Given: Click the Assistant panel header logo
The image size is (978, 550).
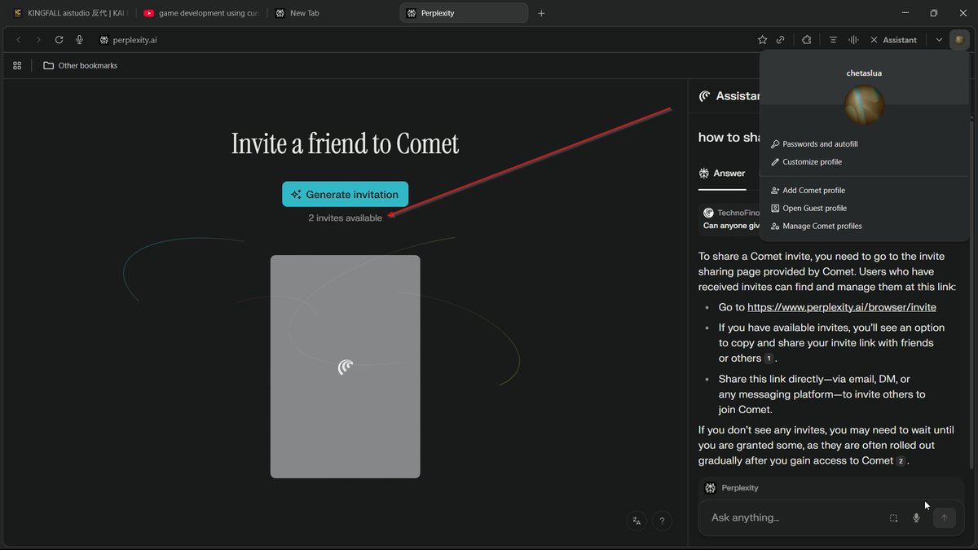Looking at the screenshot, I should 705,96.
